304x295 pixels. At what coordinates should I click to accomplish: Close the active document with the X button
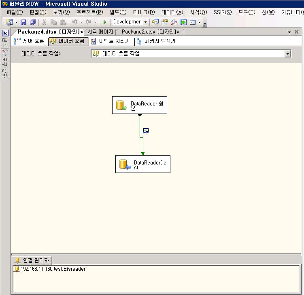pyautogui.click(x=296, y=32)
